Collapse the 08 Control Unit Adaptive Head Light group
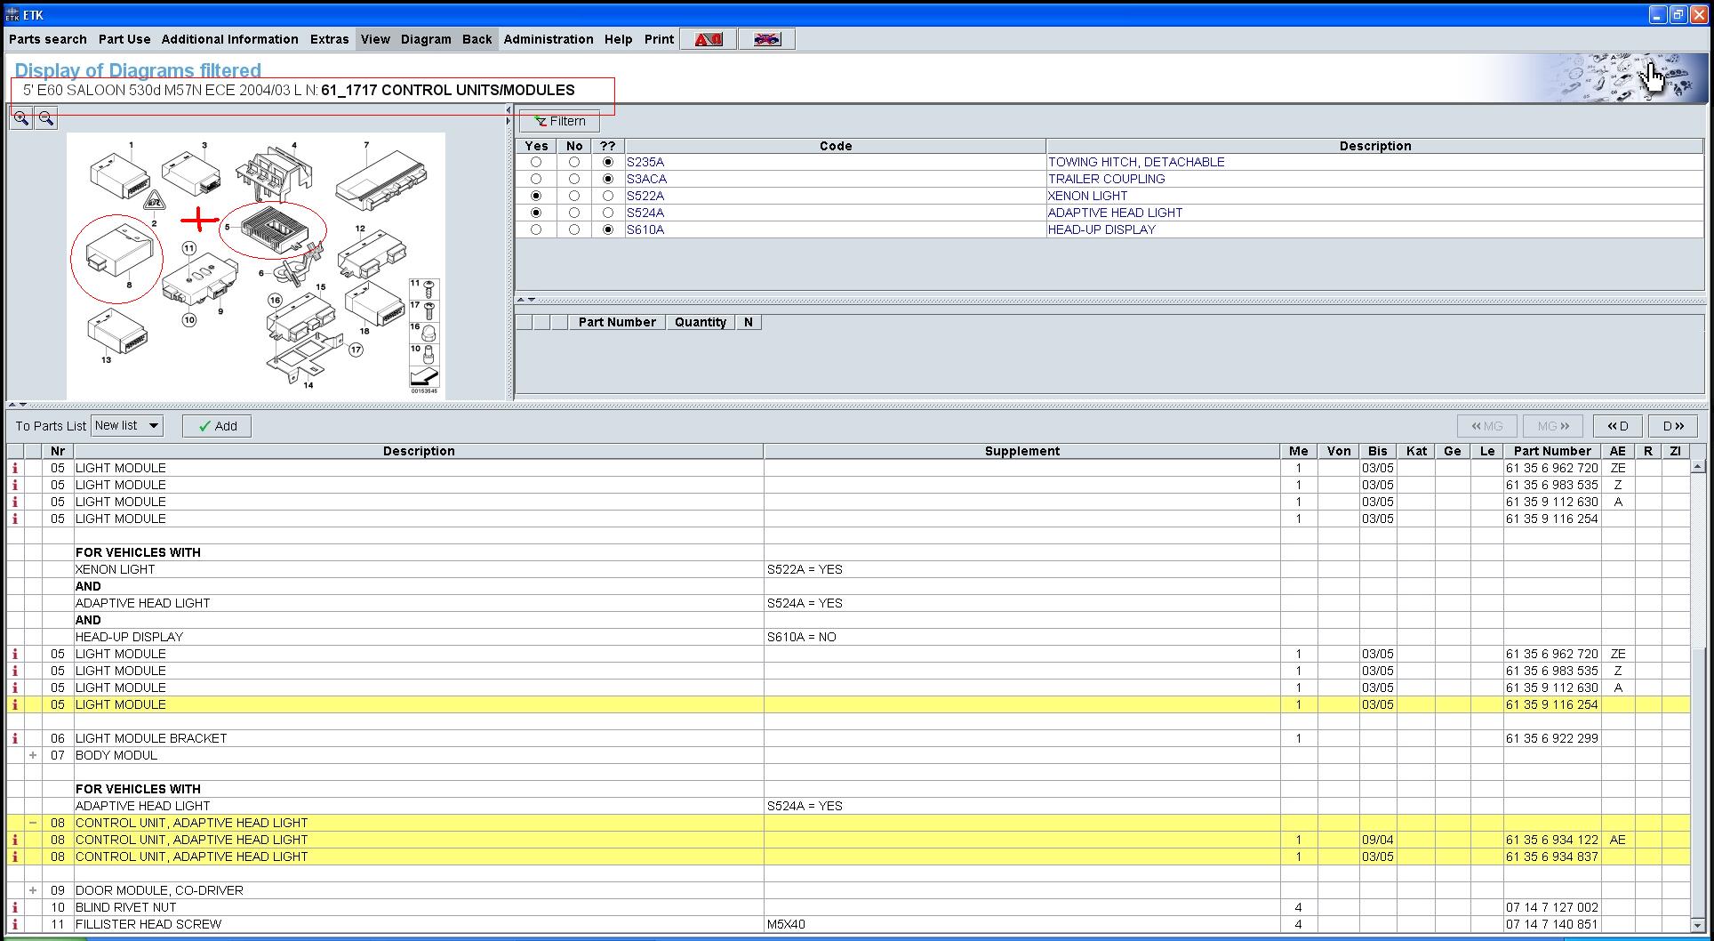The height and width of the screenshot is (941, 1714). pos(33,823)
